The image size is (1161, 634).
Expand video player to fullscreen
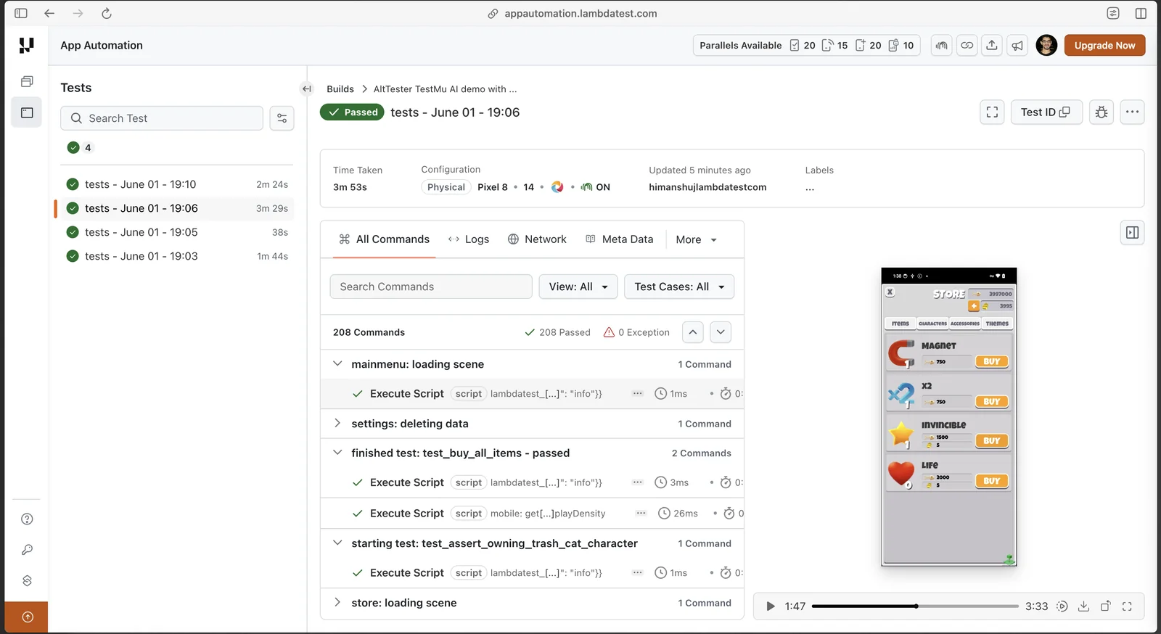pos(1127,606)
